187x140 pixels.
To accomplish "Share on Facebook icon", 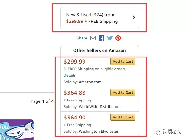I will (101, 38).
